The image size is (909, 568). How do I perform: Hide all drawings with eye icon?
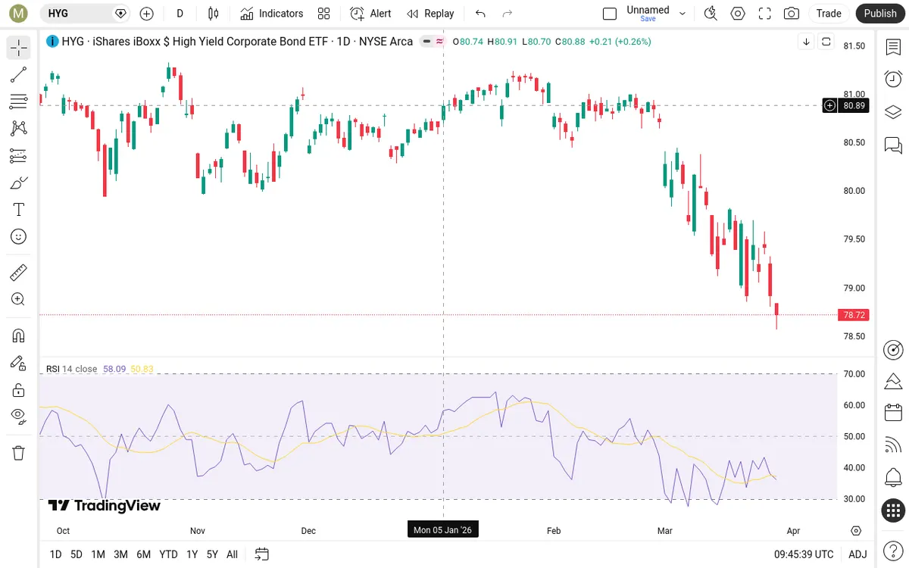tap(19, 415)
